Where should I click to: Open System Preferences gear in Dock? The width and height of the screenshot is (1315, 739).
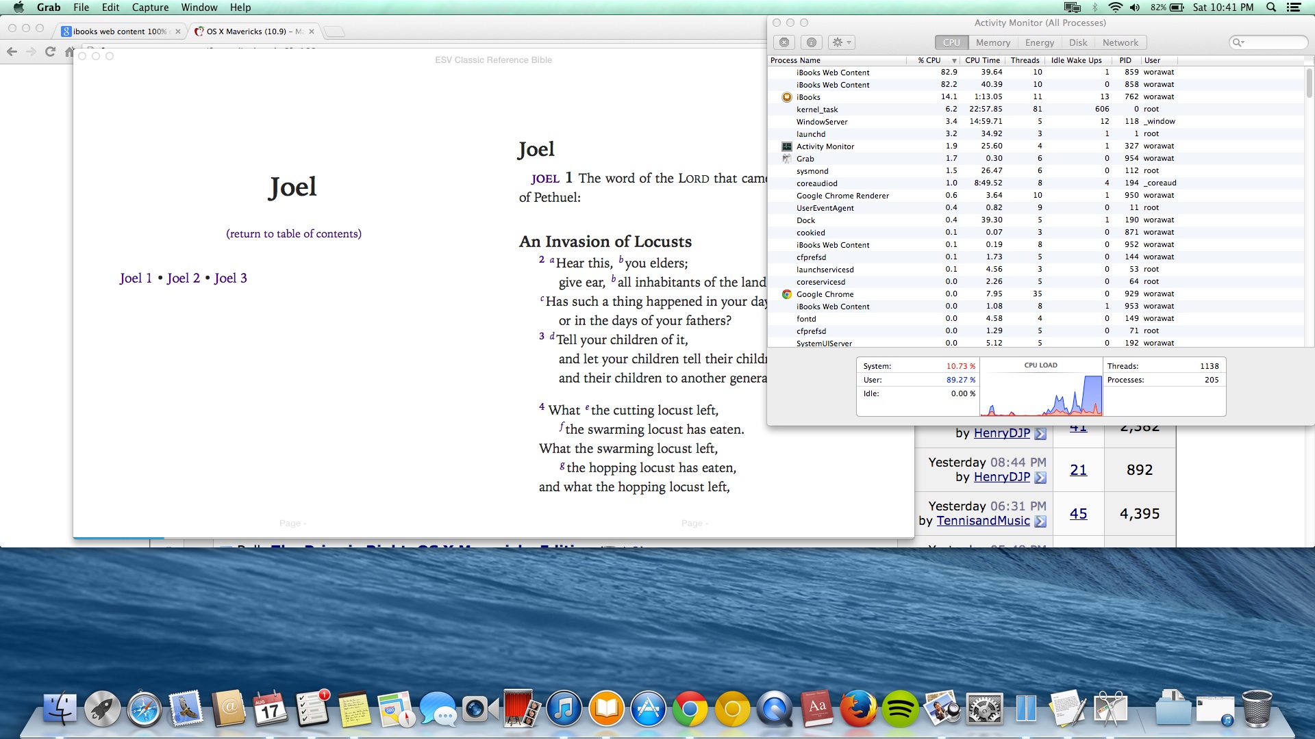[x=984, y=708]
